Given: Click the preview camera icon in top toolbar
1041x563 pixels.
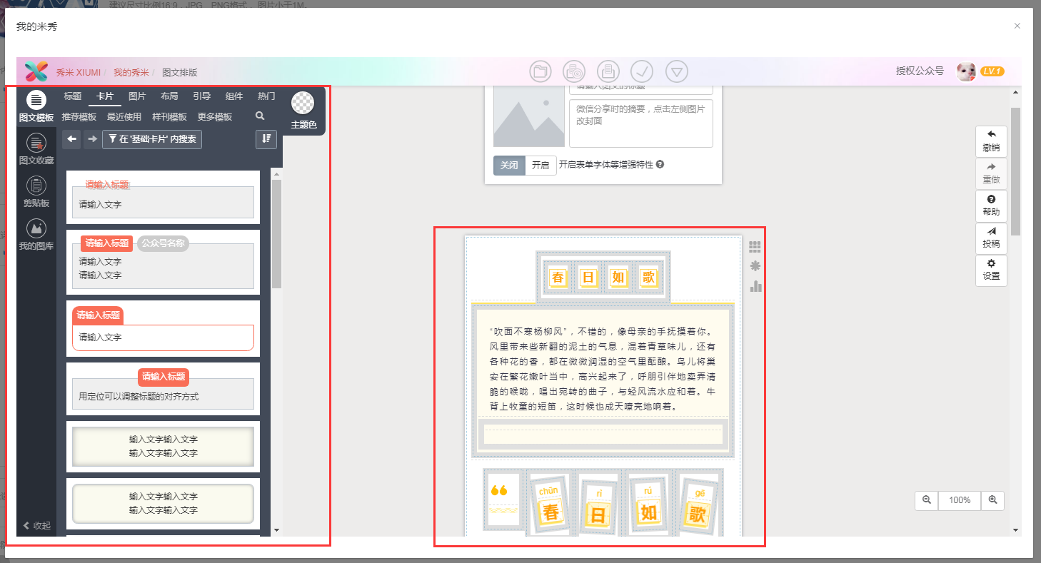Looking at the screenshot, I should (x=574, y=71).
